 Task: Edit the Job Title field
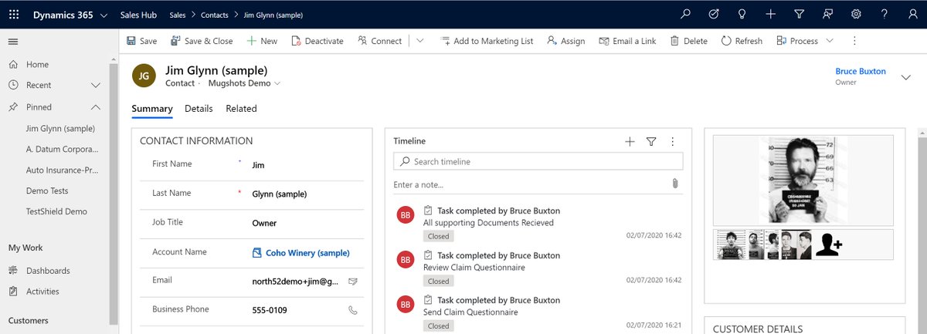(x=304, y=223)
